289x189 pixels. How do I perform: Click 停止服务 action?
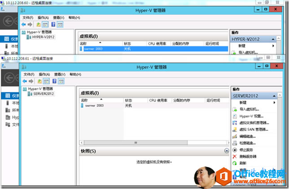243,150
